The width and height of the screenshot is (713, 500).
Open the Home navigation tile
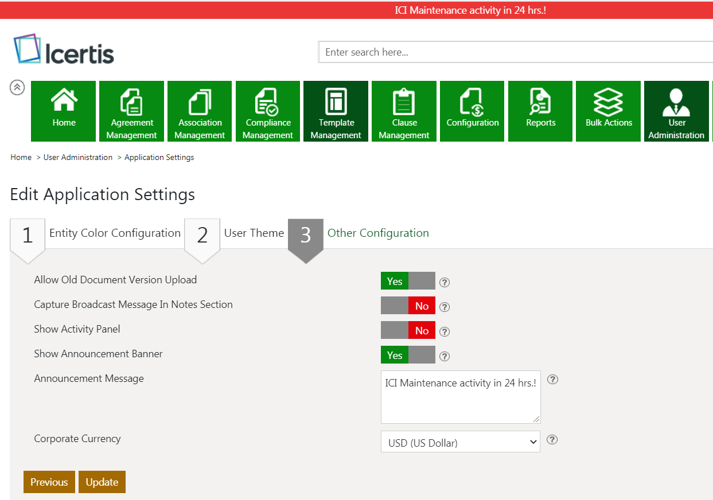click(x=63, y=111)
